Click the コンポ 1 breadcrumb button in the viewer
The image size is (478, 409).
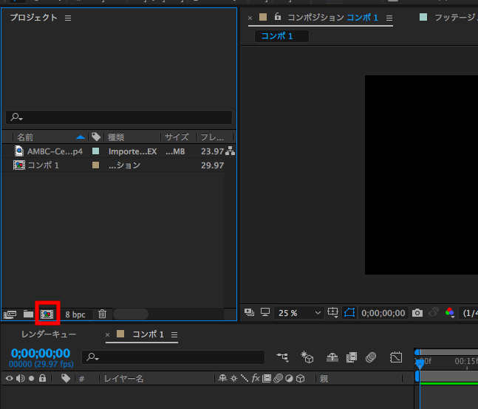[281, 36]
